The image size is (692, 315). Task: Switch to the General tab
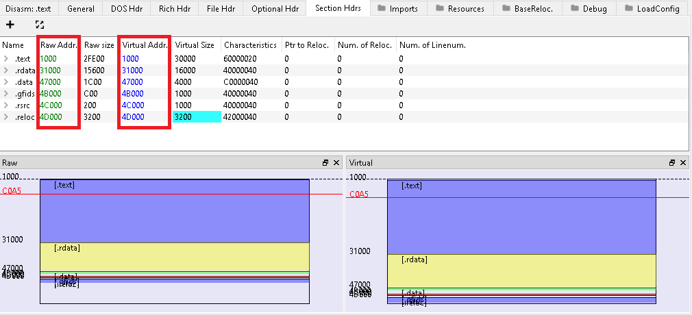(81, 8)
